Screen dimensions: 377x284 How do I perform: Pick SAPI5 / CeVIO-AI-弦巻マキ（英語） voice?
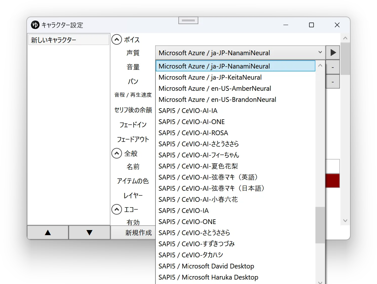[235, 177]
